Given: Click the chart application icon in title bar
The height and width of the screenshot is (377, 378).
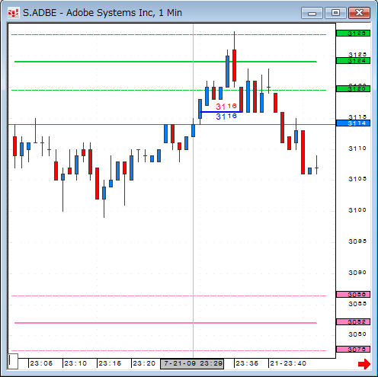Looking at the screenshot, I should pos(13,13).
